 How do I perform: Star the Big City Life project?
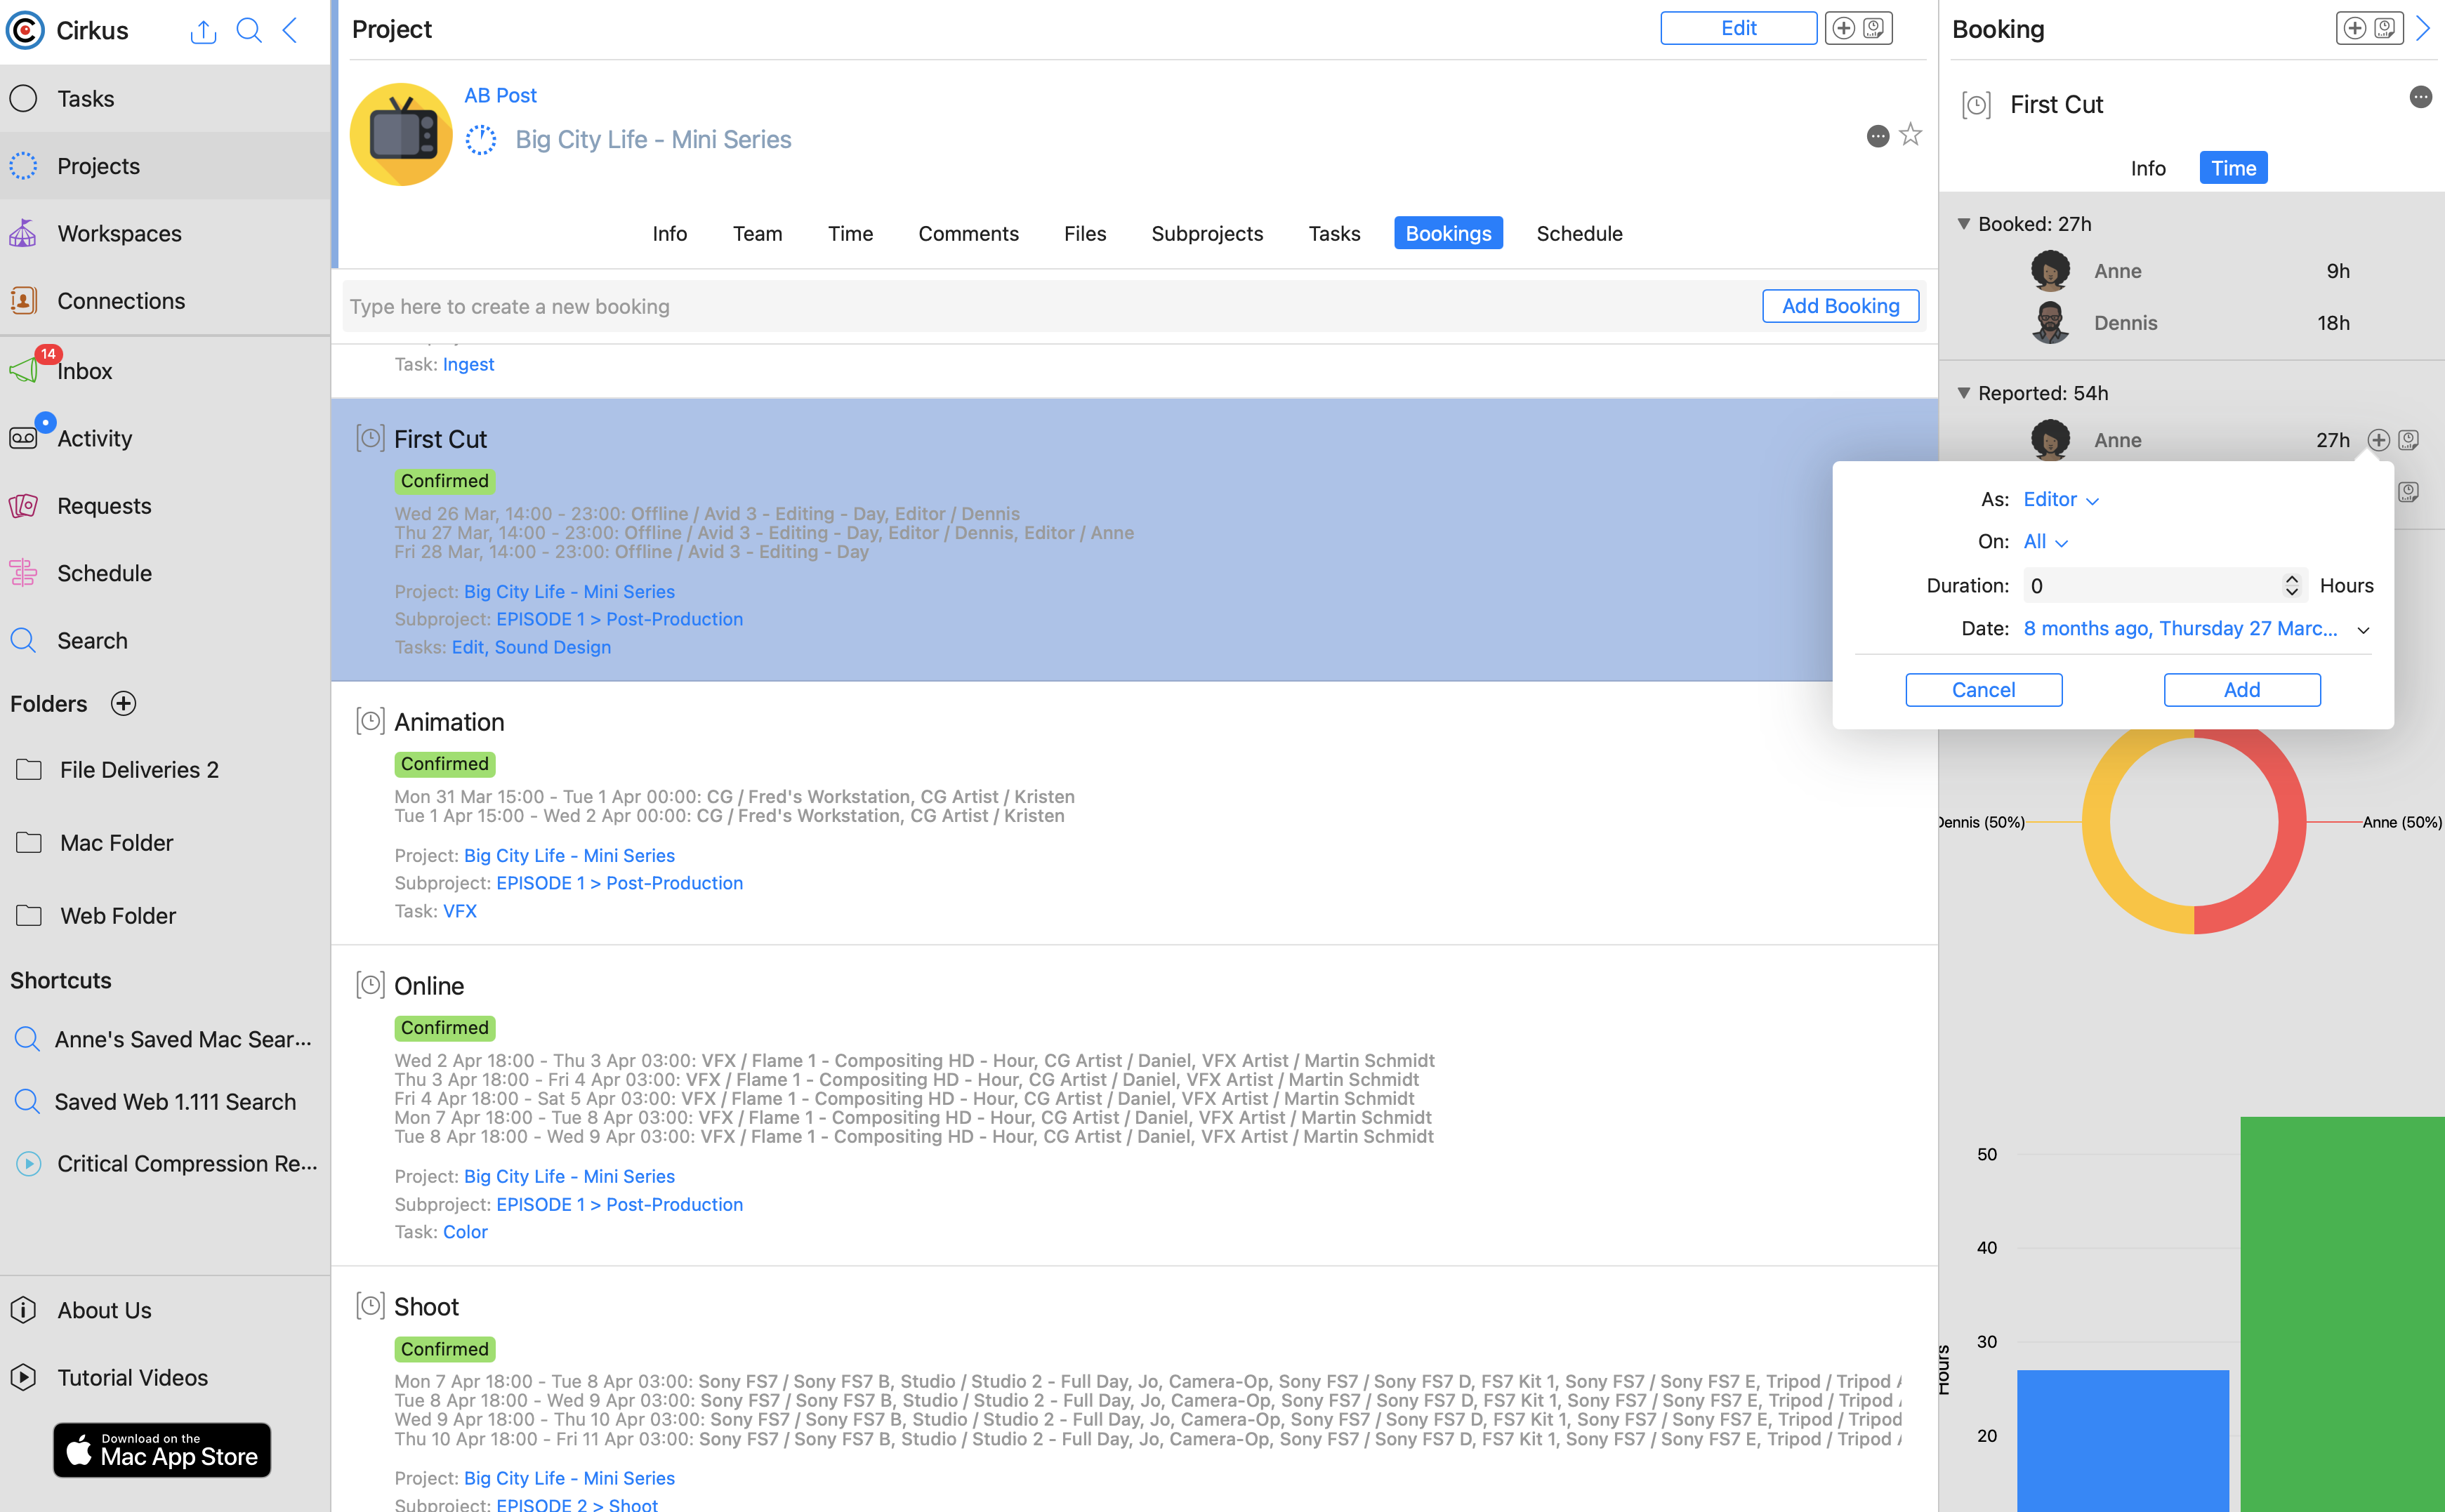click(x=1910, y=135)
